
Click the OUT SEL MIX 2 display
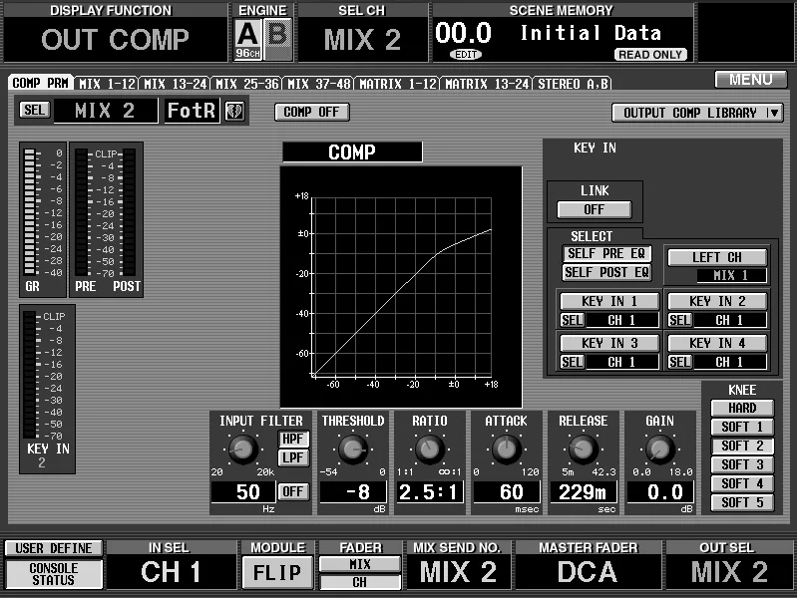(729, 571)
